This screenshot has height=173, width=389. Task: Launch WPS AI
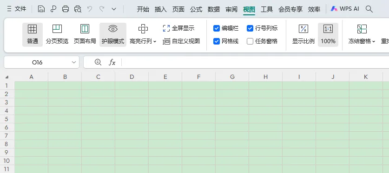click(x=345, y=9)
